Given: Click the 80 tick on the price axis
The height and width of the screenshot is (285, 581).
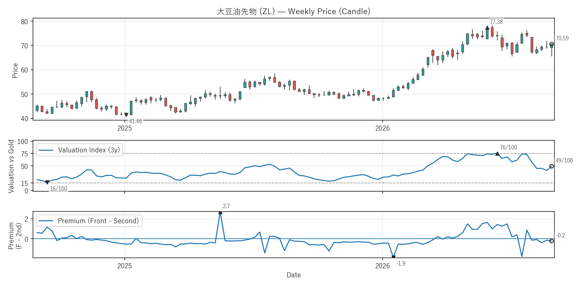Looking at the screenshot, I should point(25,22).
